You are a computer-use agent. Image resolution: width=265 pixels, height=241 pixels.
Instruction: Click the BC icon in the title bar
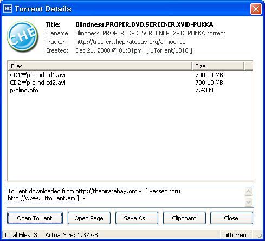point(8,9)
